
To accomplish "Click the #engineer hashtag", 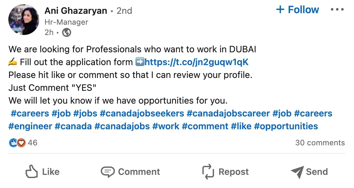I will coord(30,126).
